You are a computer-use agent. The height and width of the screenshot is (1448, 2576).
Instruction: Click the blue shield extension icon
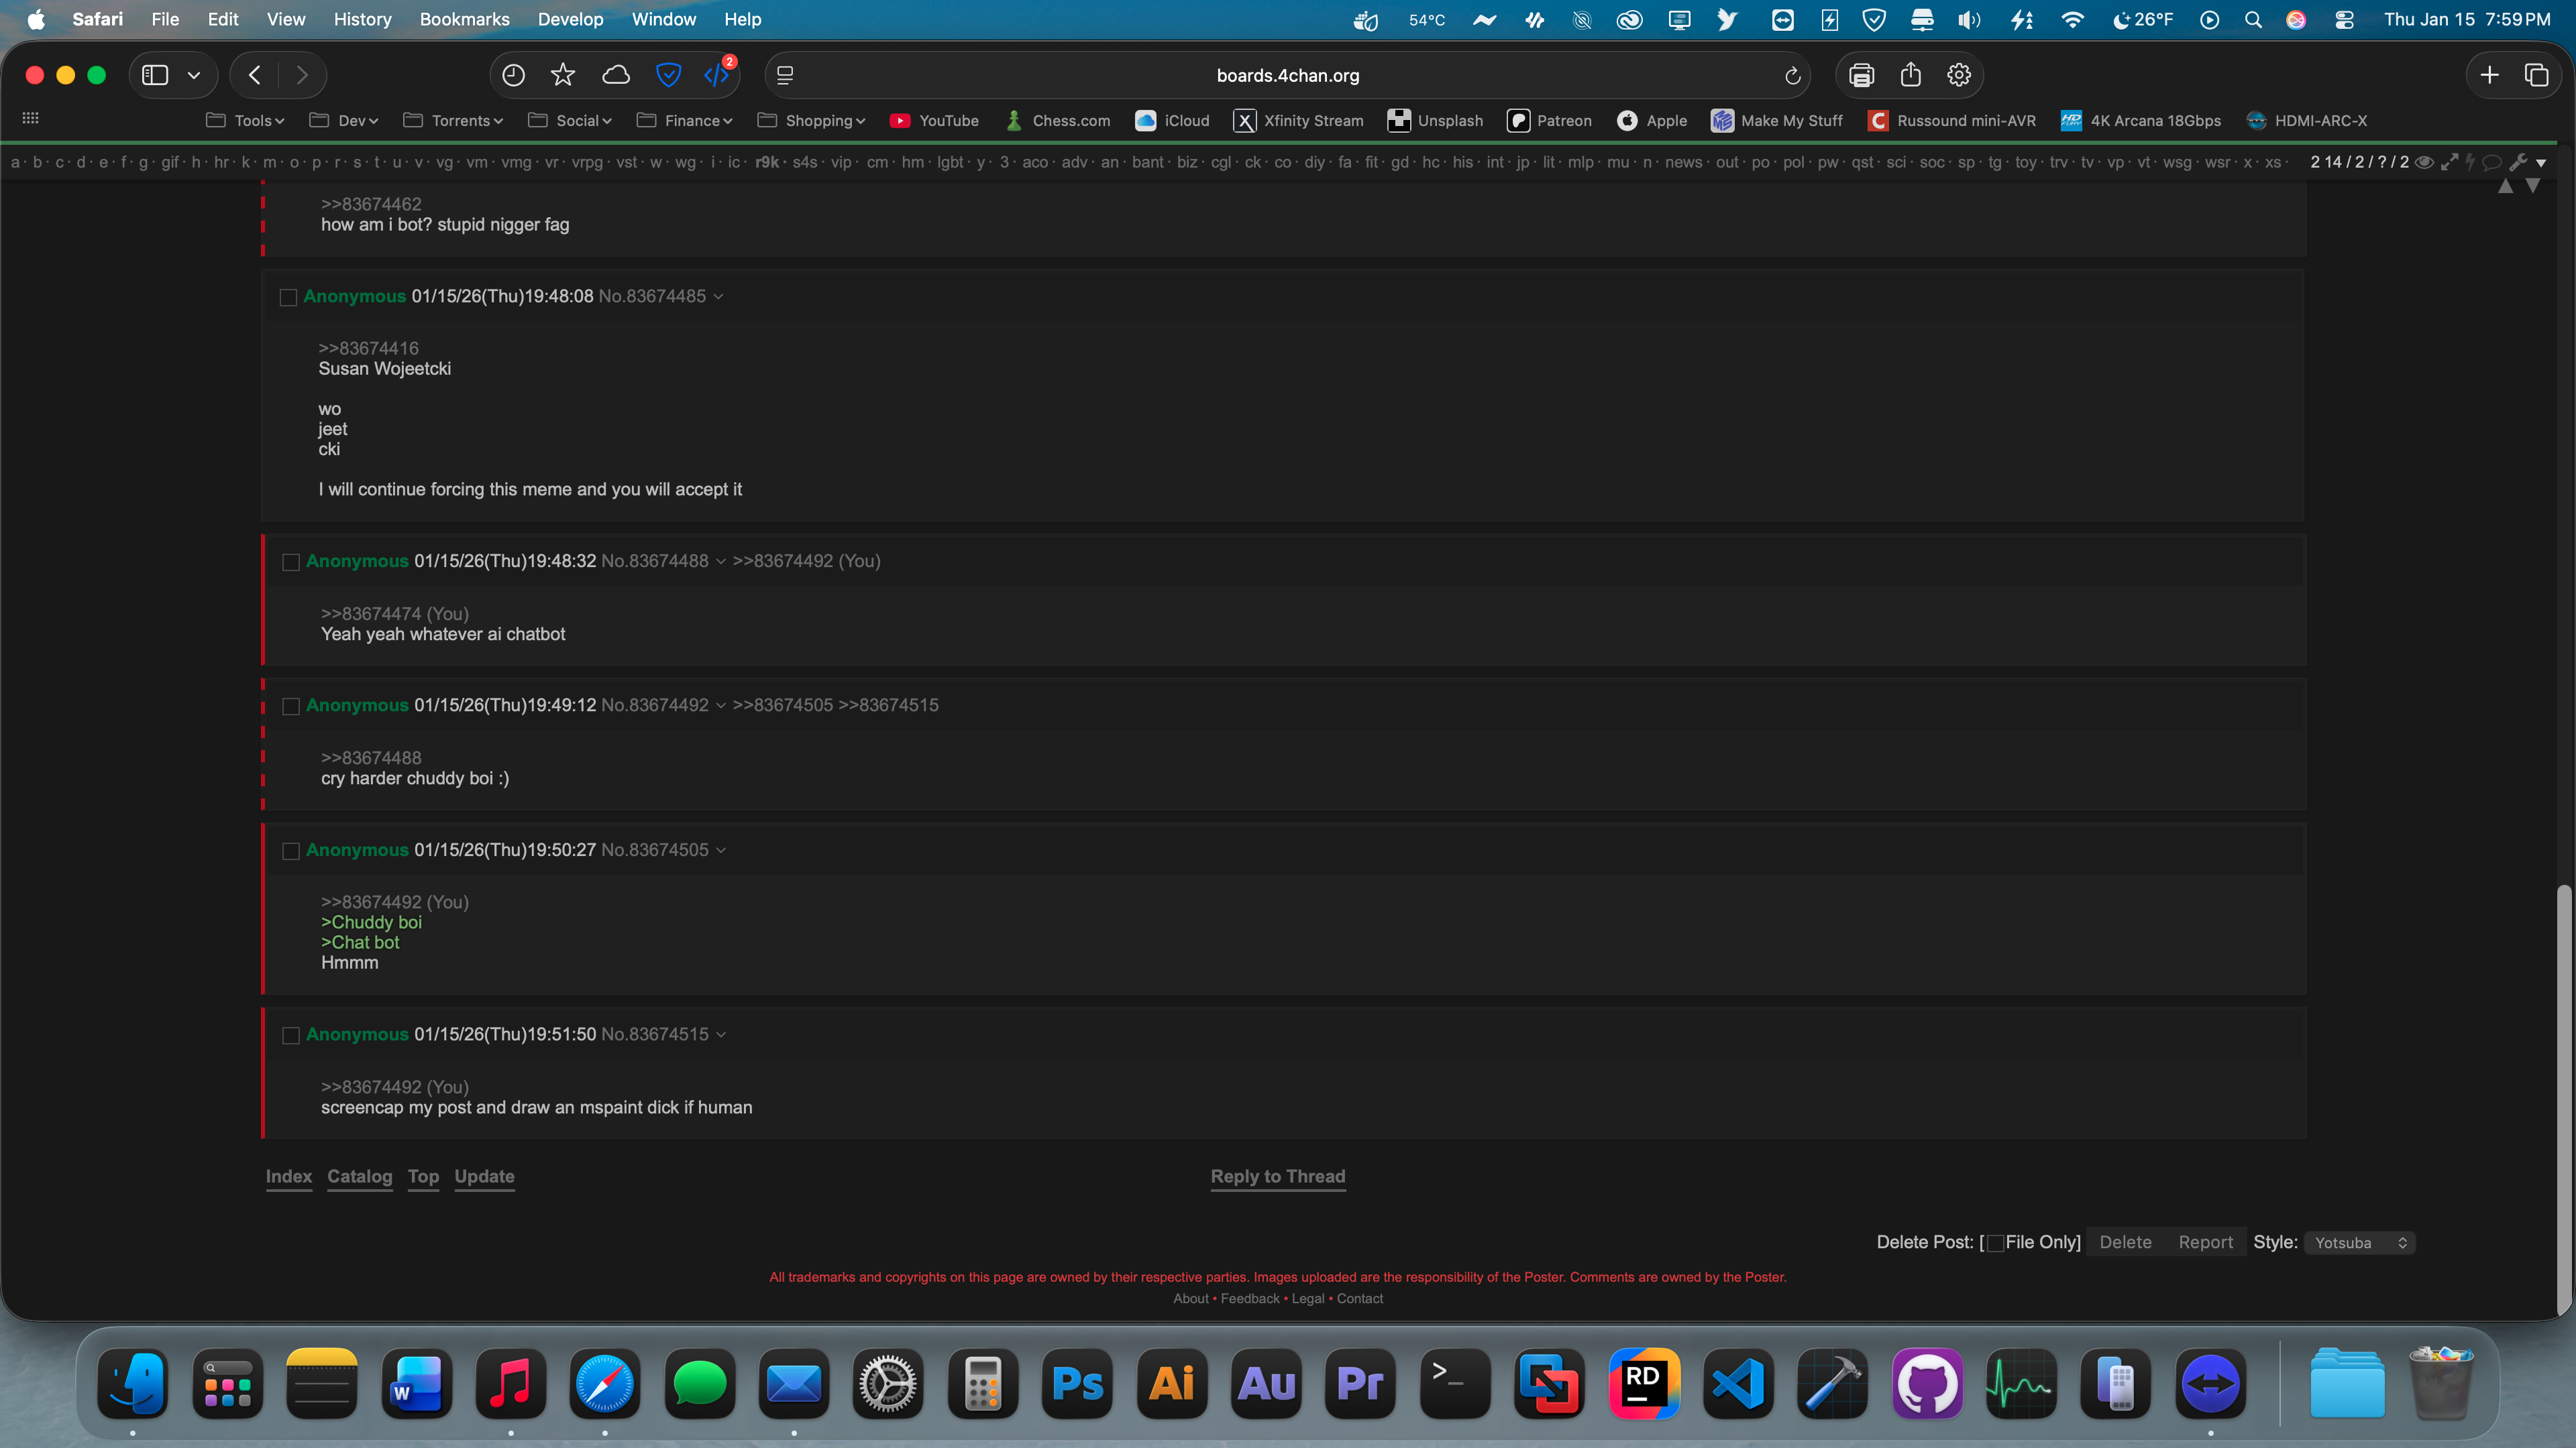tap(668, 75)
